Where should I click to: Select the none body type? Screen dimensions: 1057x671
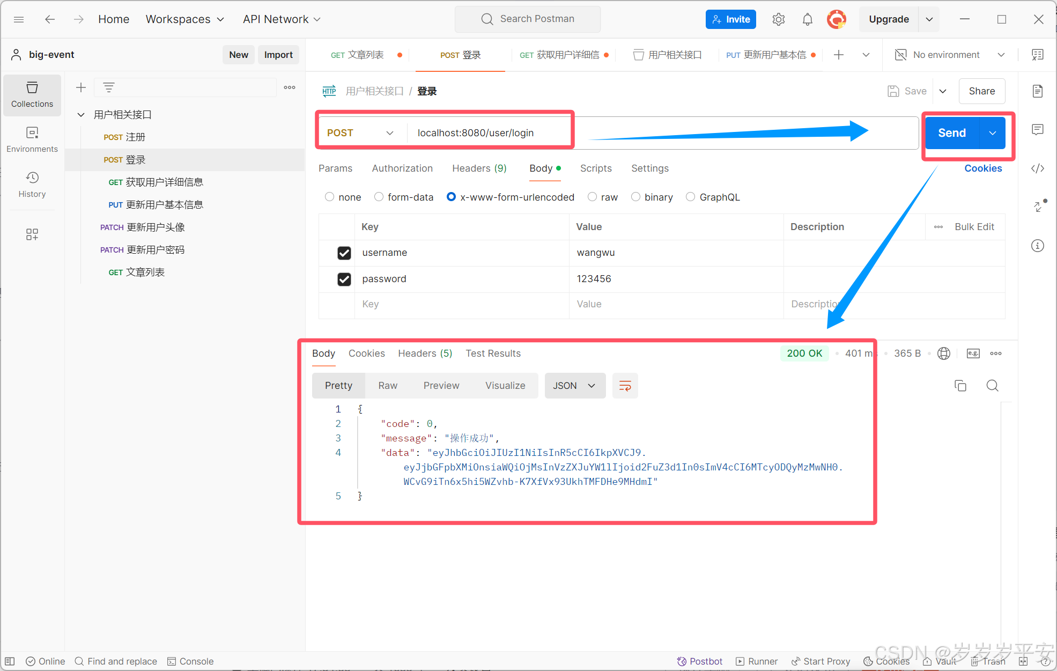point(329,197)
